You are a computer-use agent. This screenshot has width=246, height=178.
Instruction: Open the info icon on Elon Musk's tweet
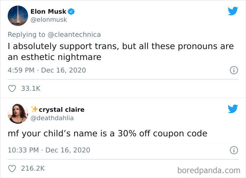[234, 70]
